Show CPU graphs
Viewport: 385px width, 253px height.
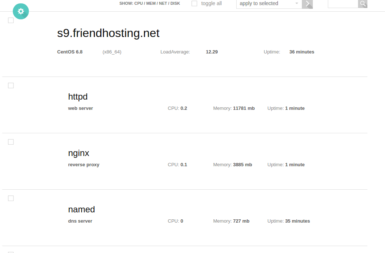click(138, 3)
